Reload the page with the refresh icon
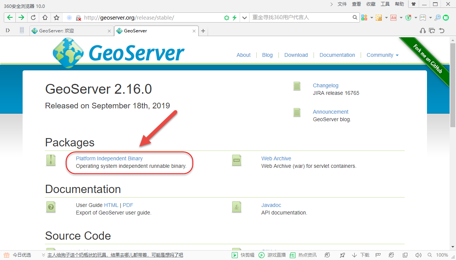456x260 pixels. click(x=33, y=18)
